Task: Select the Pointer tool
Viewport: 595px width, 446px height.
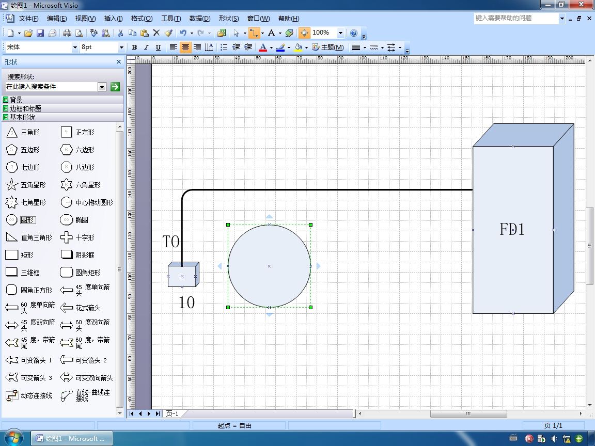Action: point(236,33)
